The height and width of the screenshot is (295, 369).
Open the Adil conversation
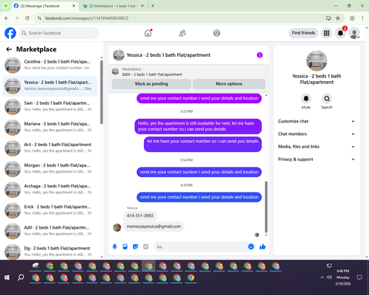tap(49, 232)
